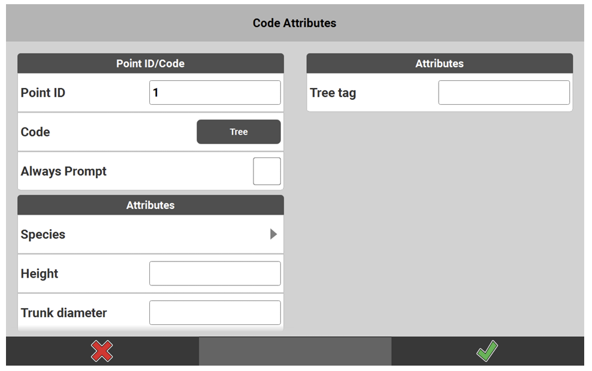Focus the Height input field
The image size is (592, 371).
215,273
